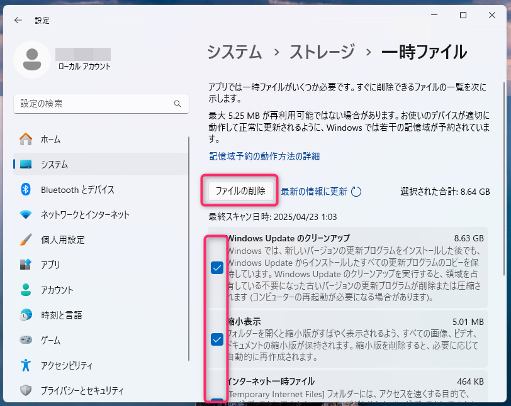The height and width of the screenshot is (406, 511).
Task: Minimize the 設定 window
Action: tap(434, 15)
